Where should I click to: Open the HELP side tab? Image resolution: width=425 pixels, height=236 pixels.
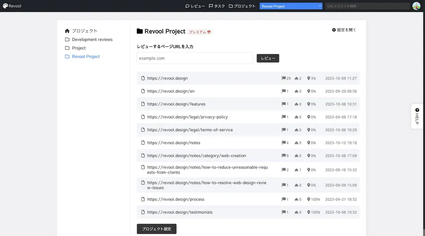point(417,117)
